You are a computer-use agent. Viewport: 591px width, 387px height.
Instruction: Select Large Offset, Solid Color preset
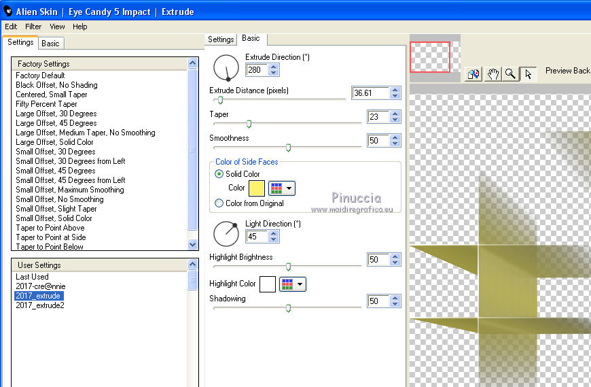pos(54,142)
